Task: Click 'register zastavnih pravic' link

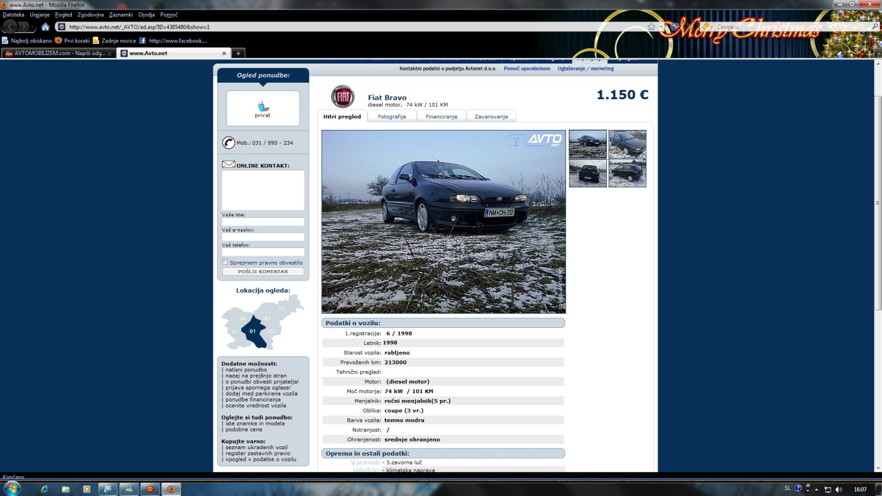Action: click(x=257, y=454)
